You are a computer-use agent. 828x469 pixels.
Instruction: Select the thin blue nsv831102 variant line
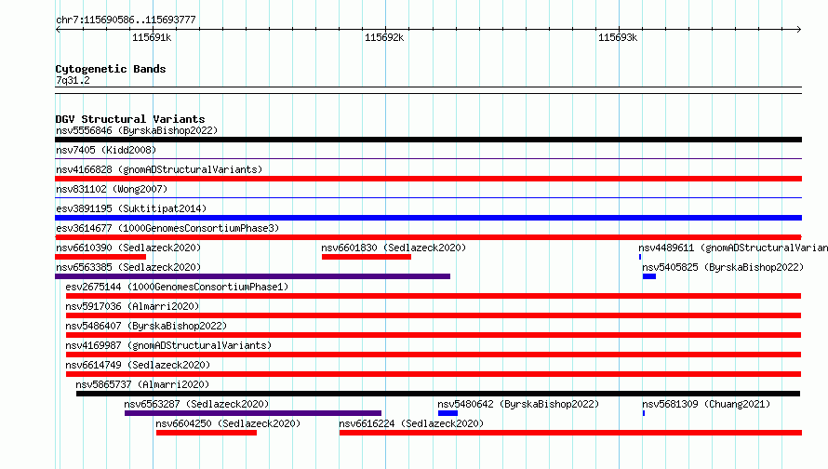point(428,197)
